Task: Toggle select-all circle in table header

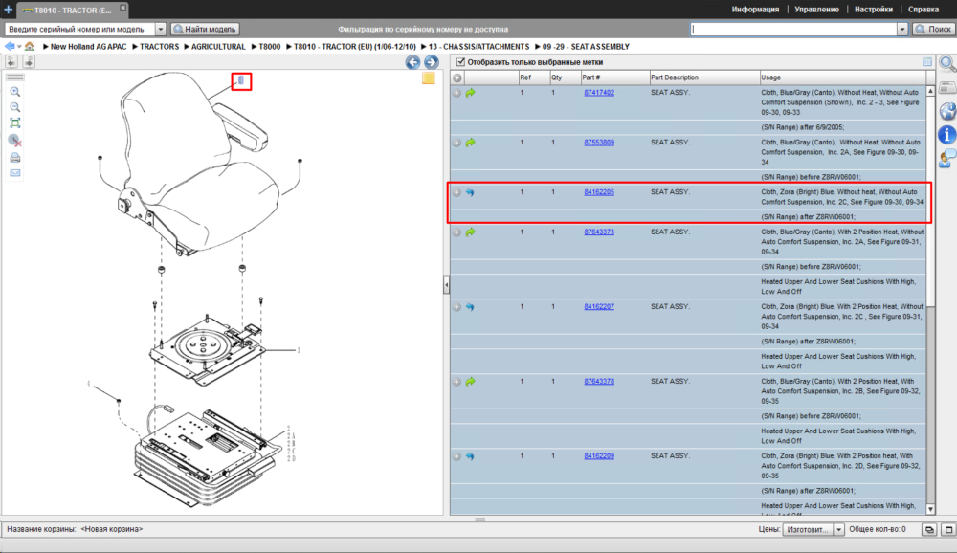Action: [457, 77]
